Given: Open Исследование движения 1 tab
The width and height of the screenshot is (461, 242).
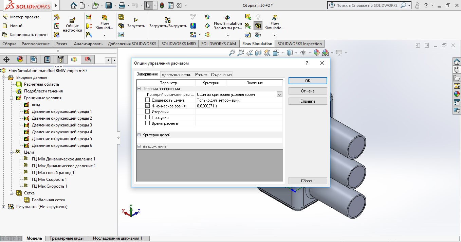Looking at the screenshot, I should point(118,238).
